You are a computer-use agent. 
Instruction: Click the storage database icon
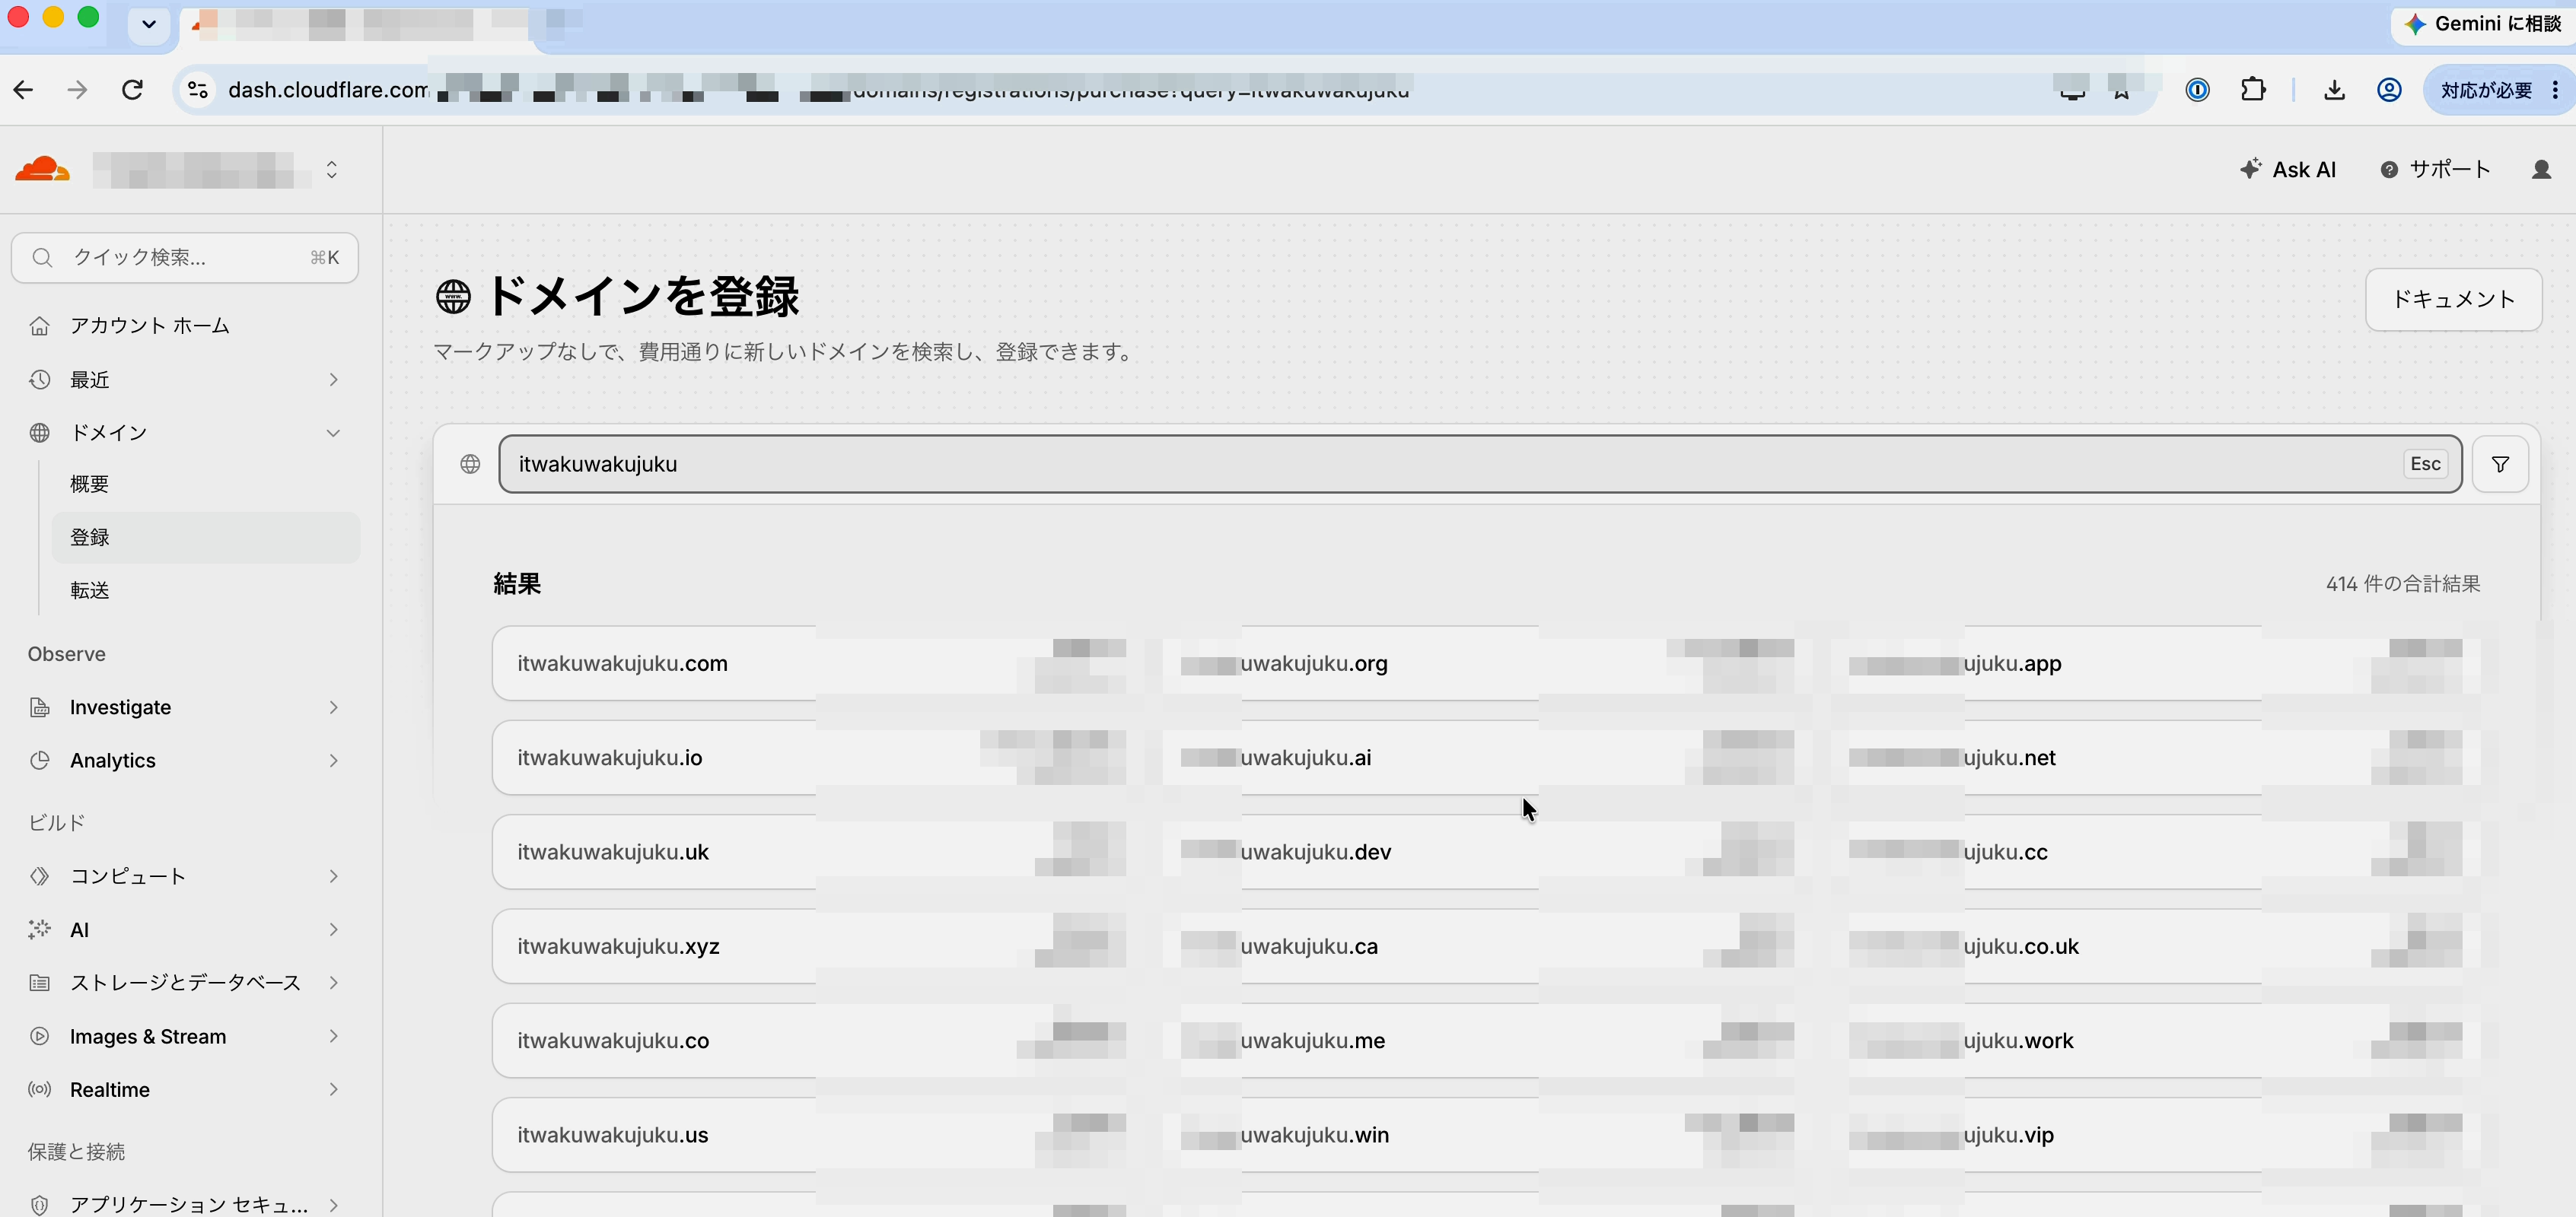coord(40,983)
